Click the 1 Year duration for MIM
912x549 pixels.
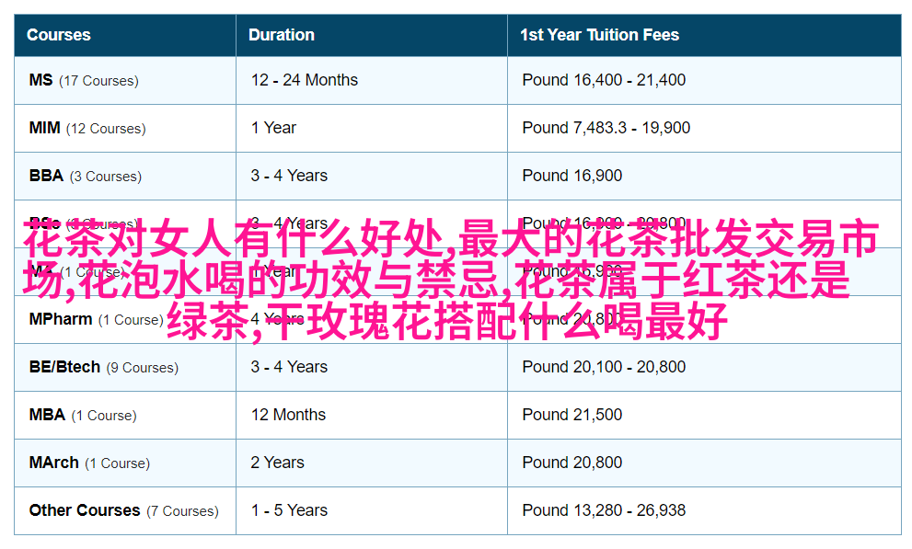click(x=273, y=128)
